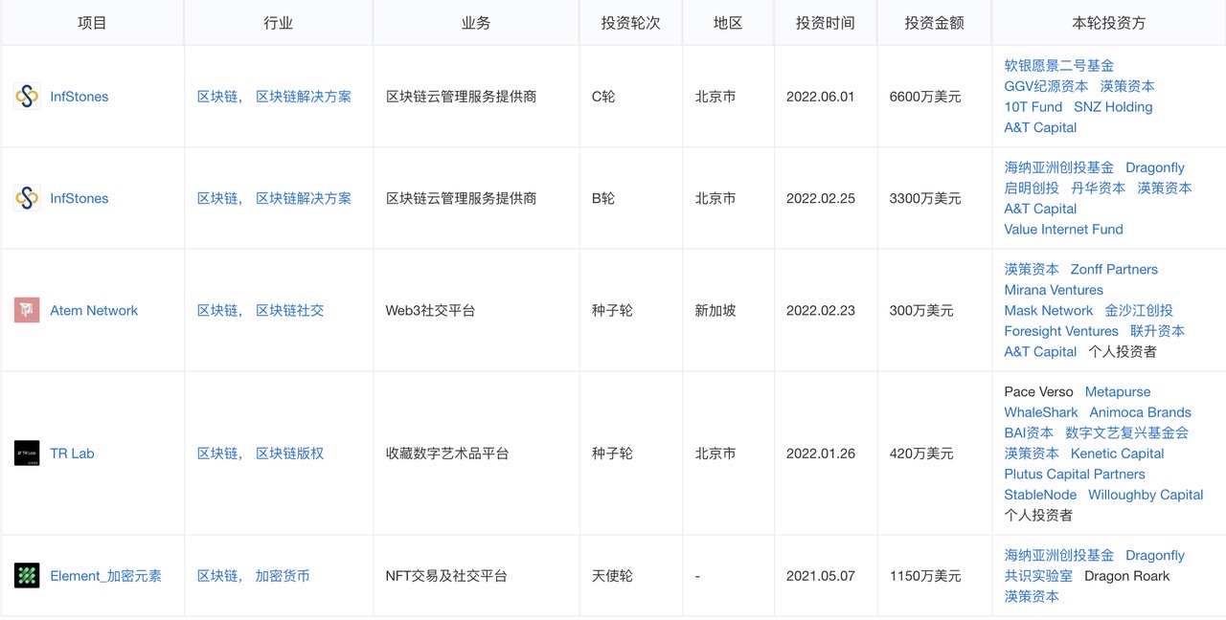This screenshot has width=1226, height=620.
Task: Open investor 金沙江创投
Action: click(1139, 311)
